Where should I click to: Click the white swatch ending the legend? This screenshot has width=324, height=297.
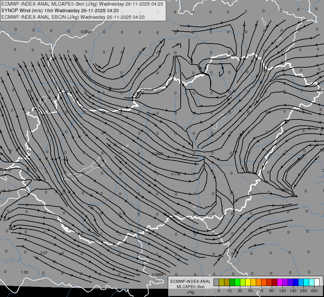[317, 282]
